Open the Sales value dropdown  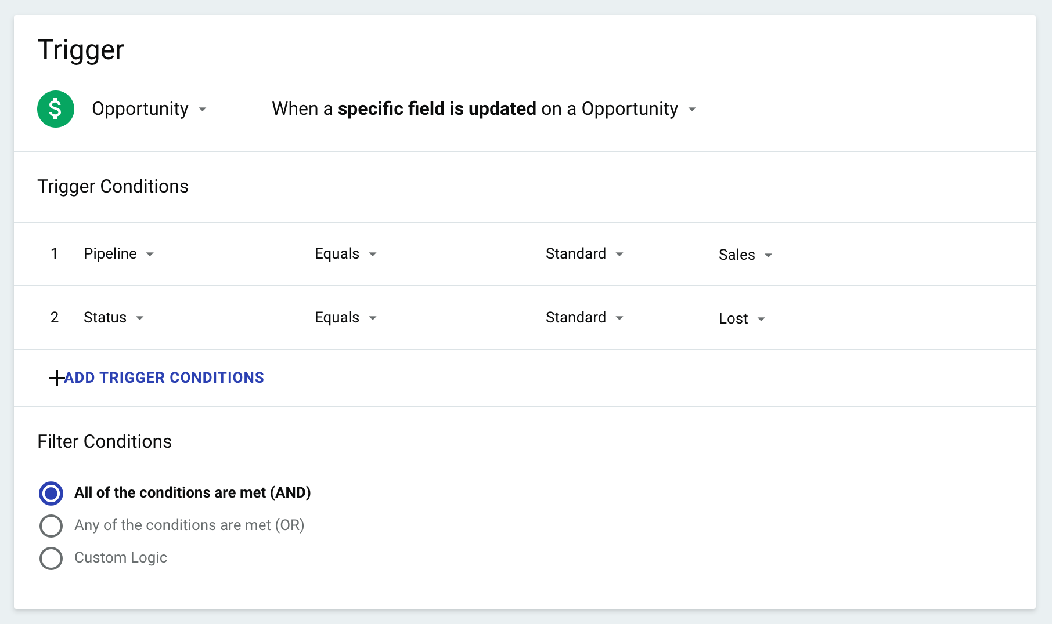[745, 255]
